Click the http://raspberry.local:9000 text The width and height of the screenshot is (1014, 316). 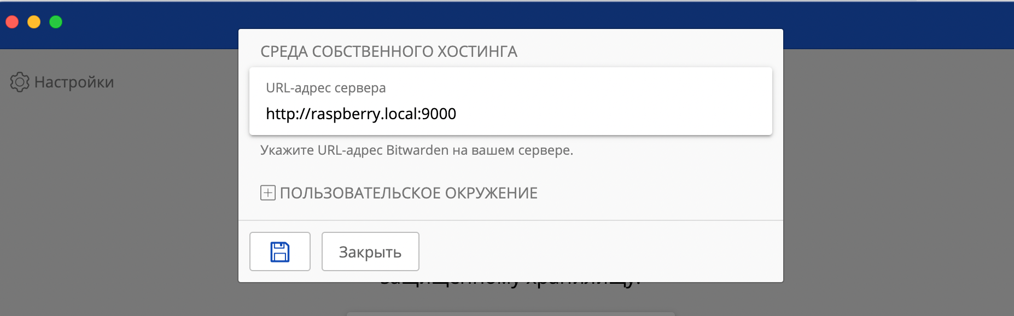360,114
